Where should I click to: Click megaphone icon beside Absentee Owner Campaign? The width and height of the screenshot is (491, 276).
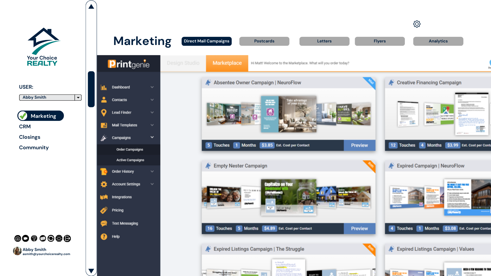pyautogui.click(x=208, y=83)
